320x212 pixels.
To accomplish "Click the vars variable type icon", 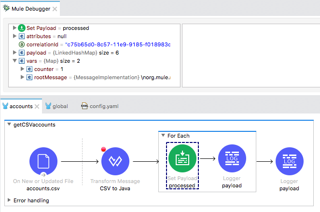I will pyautogui.click(x=22, y=61).
